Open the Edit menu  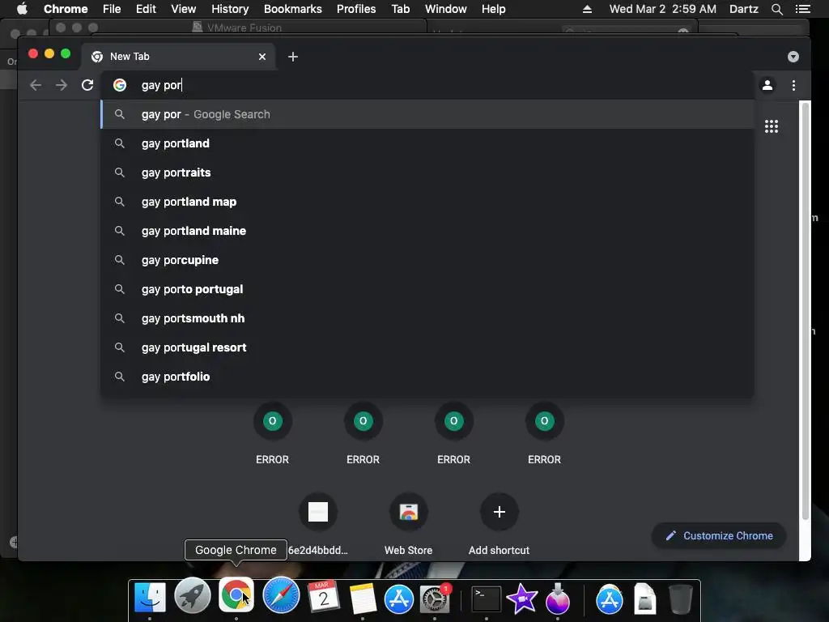[x=146, y=9]
